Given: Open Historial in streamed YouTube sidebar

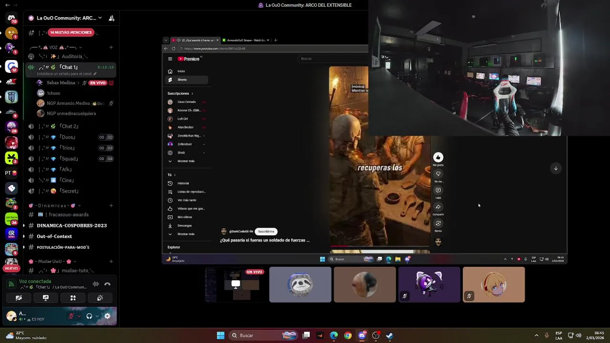Looking at the screenshot, I should coord(187,183).
